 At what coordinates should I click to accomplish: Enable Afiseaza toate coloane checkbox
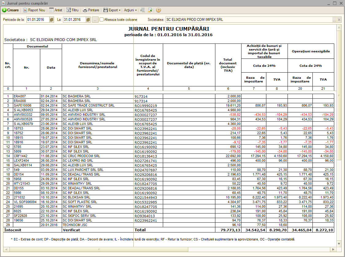(101, 20)
